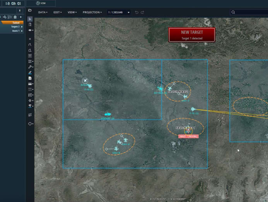Select the airbase airplane symbol
268x202 pixels.
(85, 81)
